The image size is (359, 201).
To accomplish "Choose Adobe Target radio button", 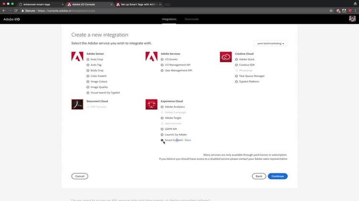I will [162, 118].
